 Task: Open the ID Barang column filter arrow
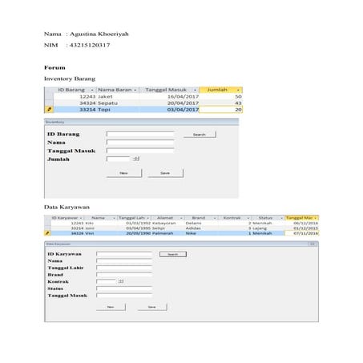(x=92, y=90)
